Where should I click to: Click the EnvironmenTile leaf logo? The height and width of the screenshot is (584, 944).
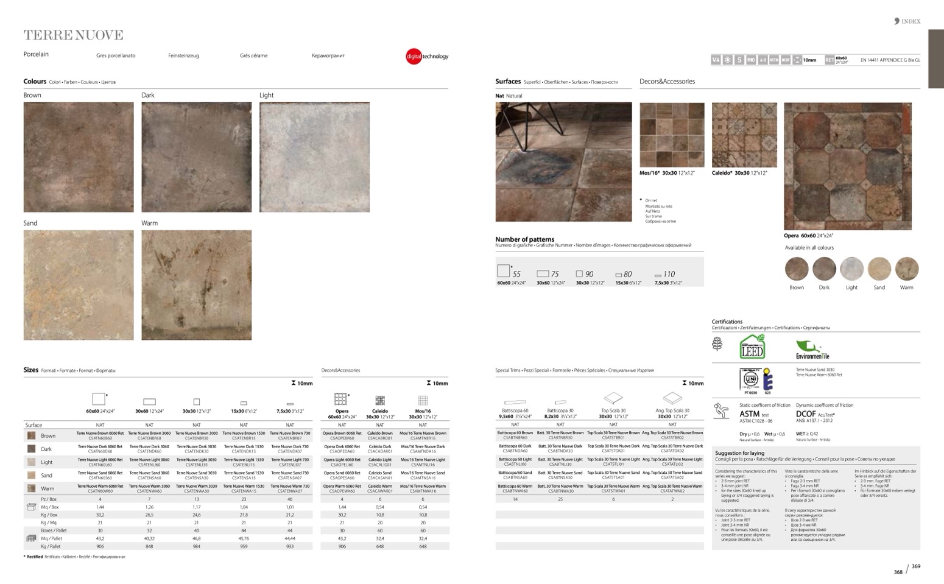812,348
